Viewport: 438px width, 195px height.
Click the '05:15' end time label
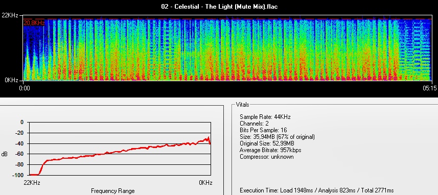point(429,88)
